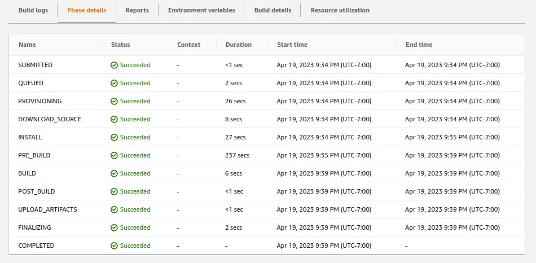Select the SUBMITTED phase name
Image resolution: width=536 pixels, height=263 pixels.
[35, 65]
